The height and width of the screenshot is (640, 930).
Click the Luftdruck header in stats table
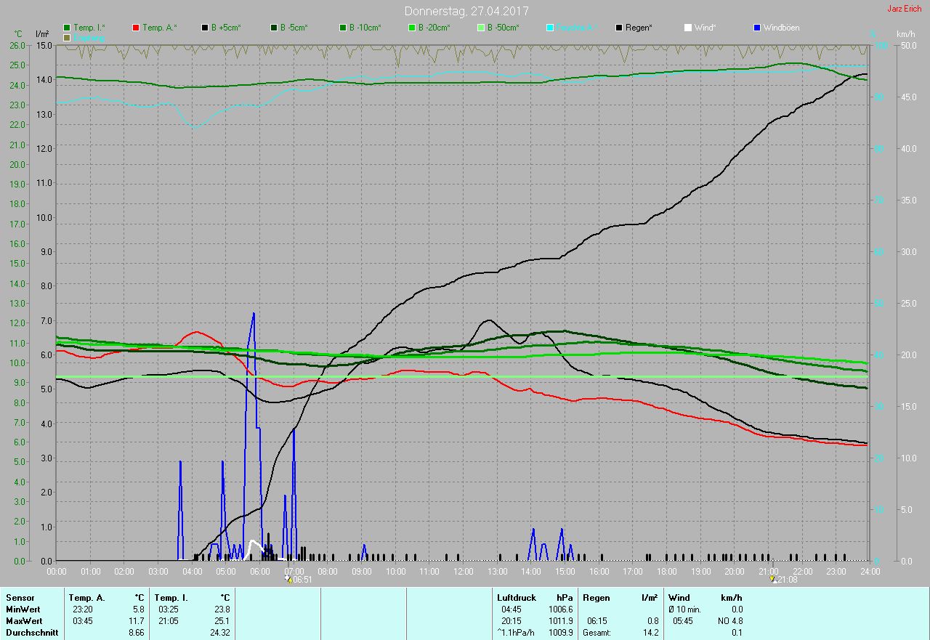click(516, 597)
